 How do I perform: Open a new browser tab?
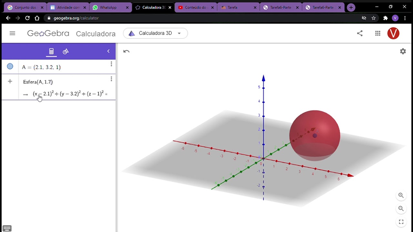pos(351,7)
